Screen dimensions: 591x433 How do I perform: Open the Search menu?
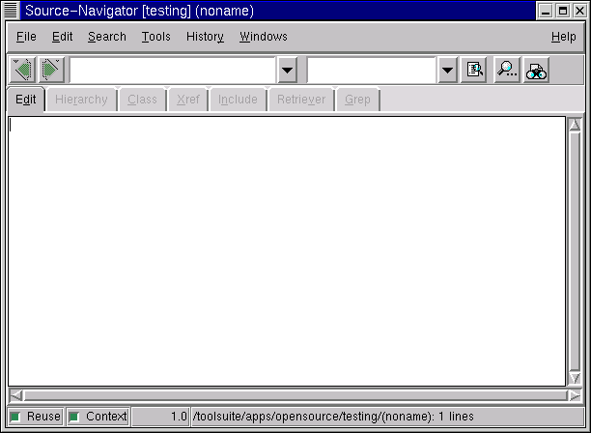point(107,37)
